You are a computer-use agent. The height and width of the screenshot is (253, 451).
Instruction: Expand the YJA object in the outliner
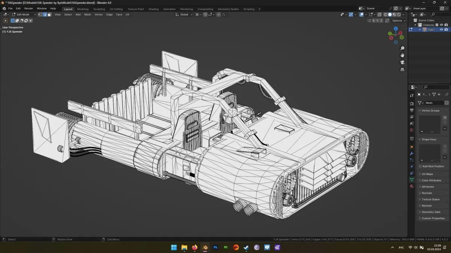(420, 30)
